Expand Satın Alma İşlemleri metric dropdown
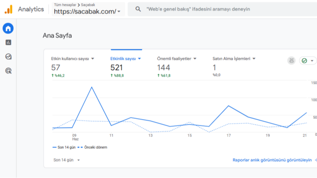The height and width of the screenshot is (178, 317). (254, 59)
